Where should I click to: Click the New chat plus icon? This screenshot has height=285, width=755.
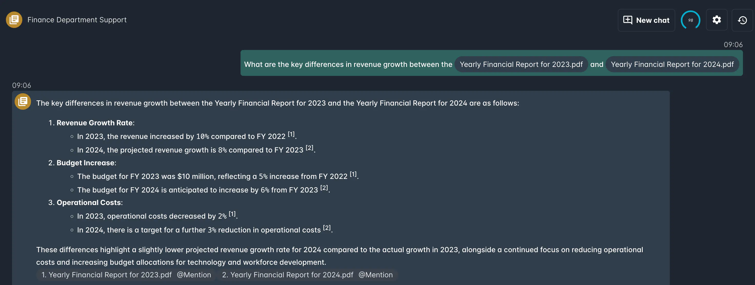coord(628,20)
